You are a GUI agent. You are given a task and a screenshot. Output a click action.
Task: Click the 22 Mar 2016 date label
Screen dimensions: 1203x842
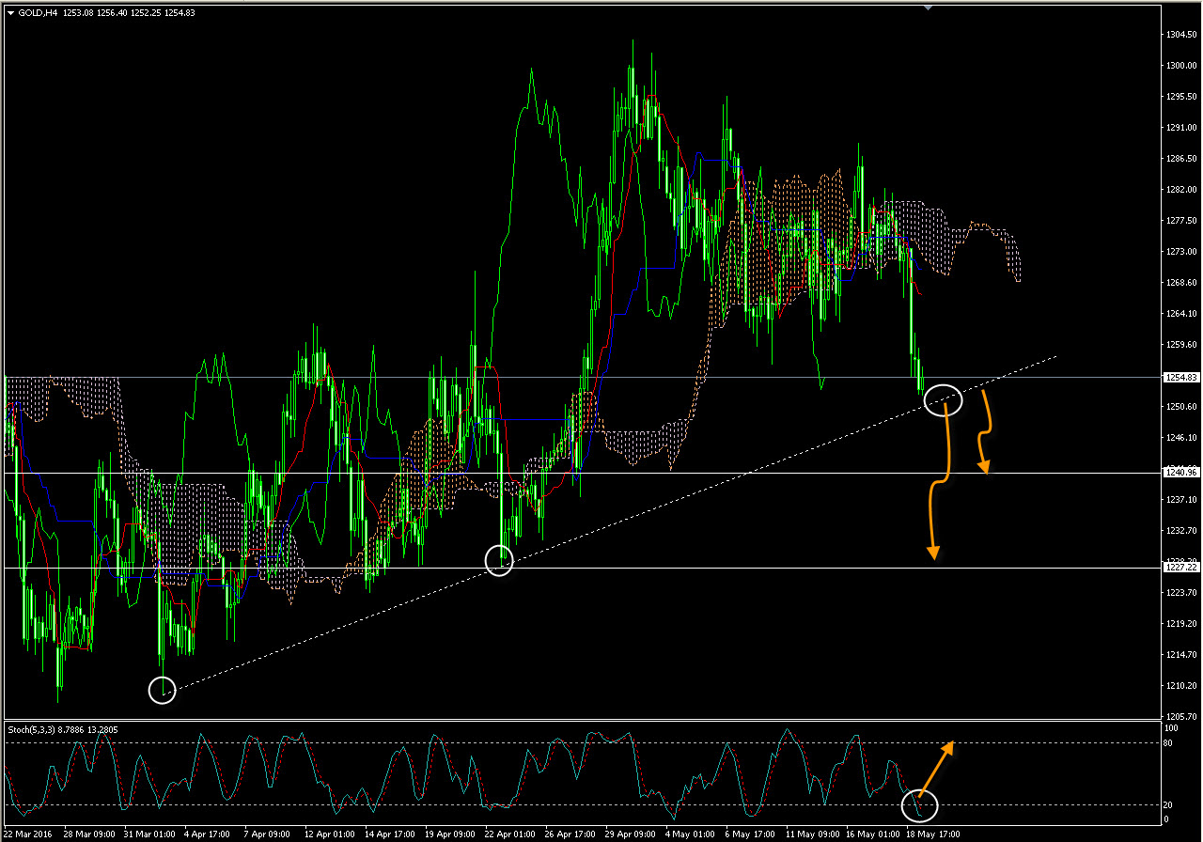[28, 834]
